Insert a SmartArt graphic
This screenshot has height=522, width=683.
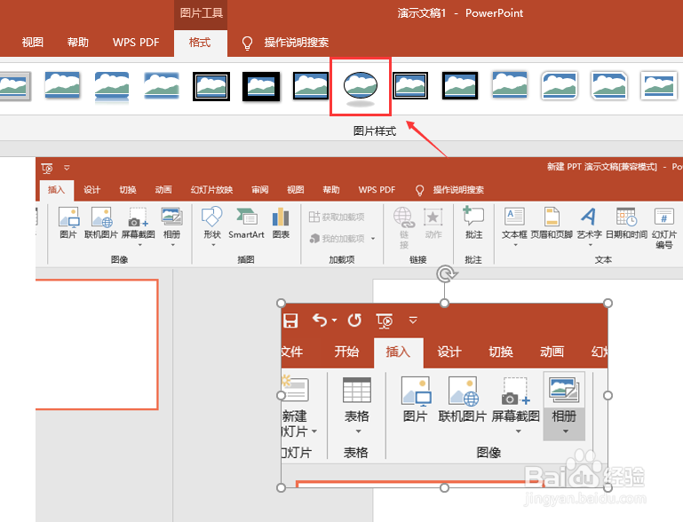point(246,223)
